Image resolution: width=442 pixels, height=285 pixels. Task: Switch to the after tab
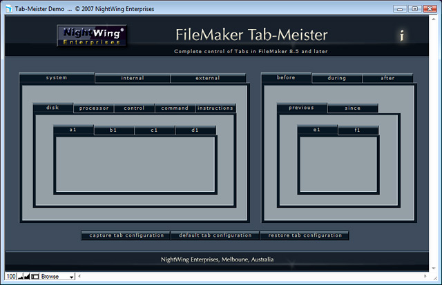(387, 78)
